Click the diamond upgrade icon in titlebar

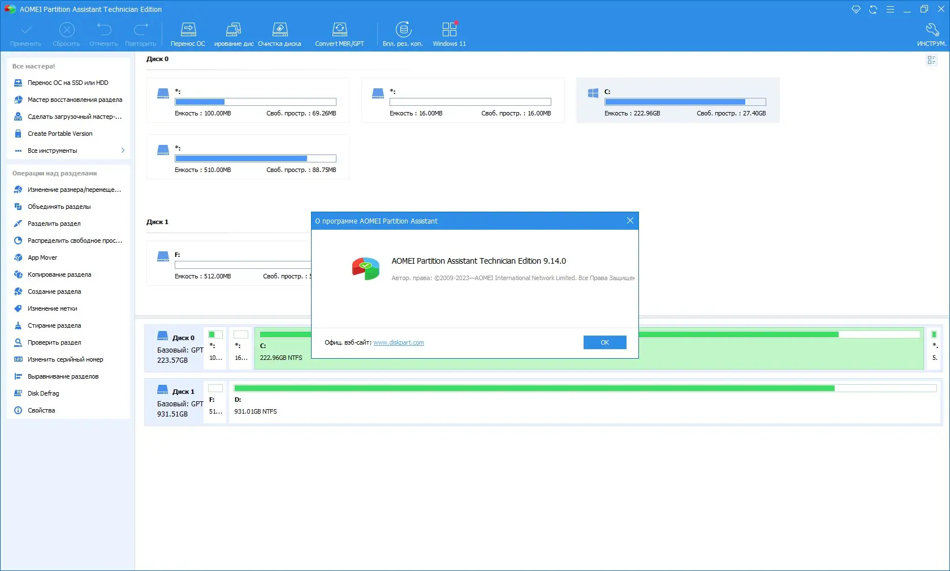856,9
